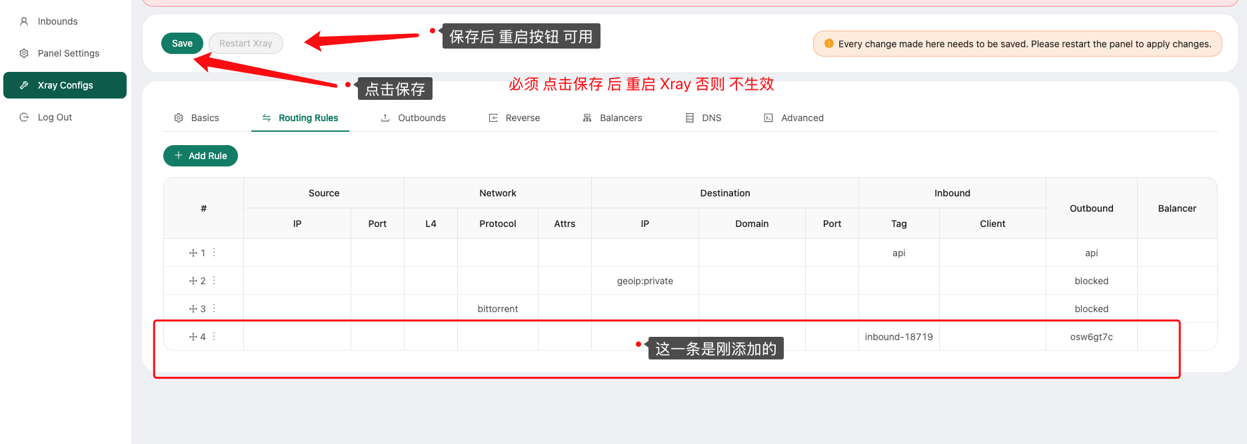Image resolution: width=1247 pixels, height=444 pixels.
Task: Click the drag handle icon of rule 1
Action: 193,253
